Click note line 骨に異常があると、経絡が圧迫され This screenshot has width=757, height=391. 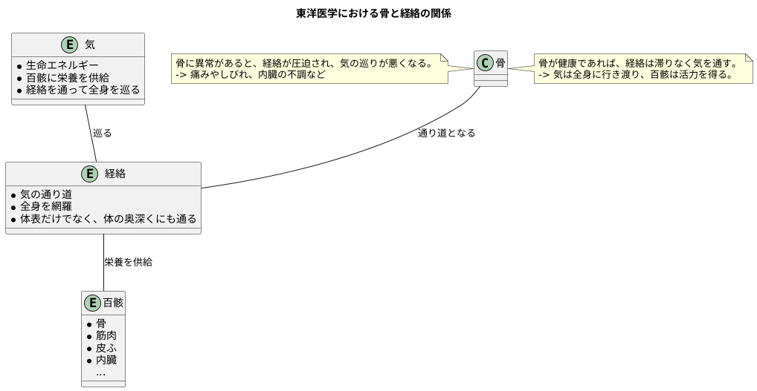click(304, 63)
